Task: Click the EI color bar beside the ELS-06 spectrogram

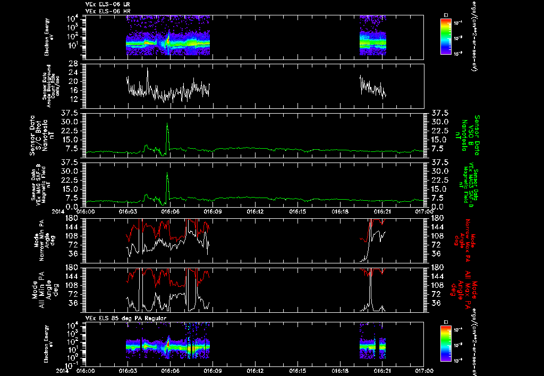Action: click(x=446, y=37)
